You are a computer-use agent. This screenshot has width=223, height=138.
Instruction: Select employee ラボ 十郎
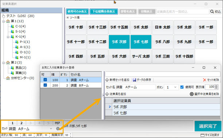pyautogui.click(x=76, y=27)
